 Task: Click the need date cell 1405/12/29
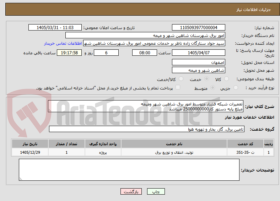click(30, 152)
